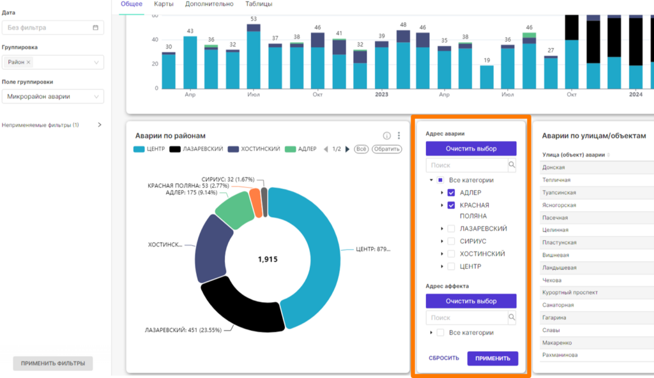Click the info icon on Аварии по районам
This screenshot has height=378, width=654.
pos(386,135)
